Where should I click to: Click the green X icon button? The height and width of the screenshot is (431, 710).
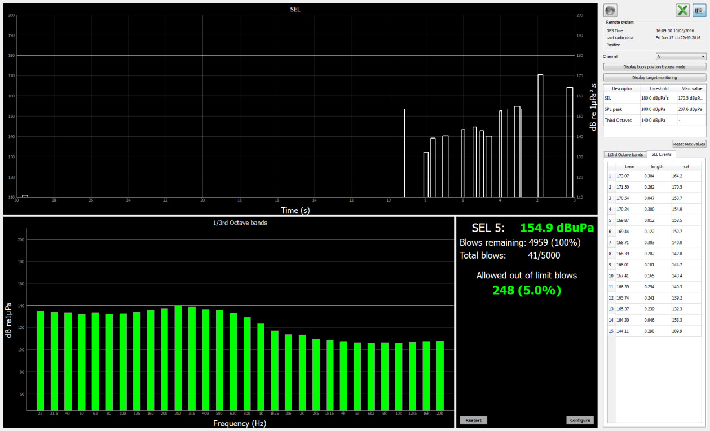[683, 10]
